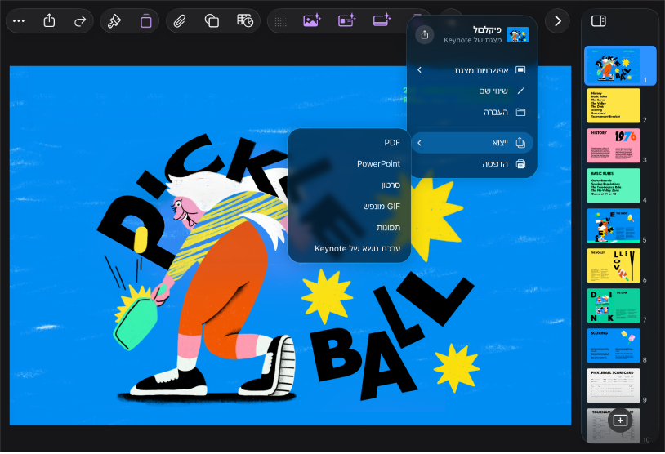
Task: Export as סרטון movie
Action: click(349, 185)
